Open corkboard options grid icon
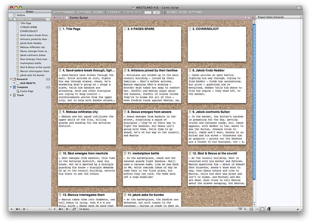 tap(251, 209)
